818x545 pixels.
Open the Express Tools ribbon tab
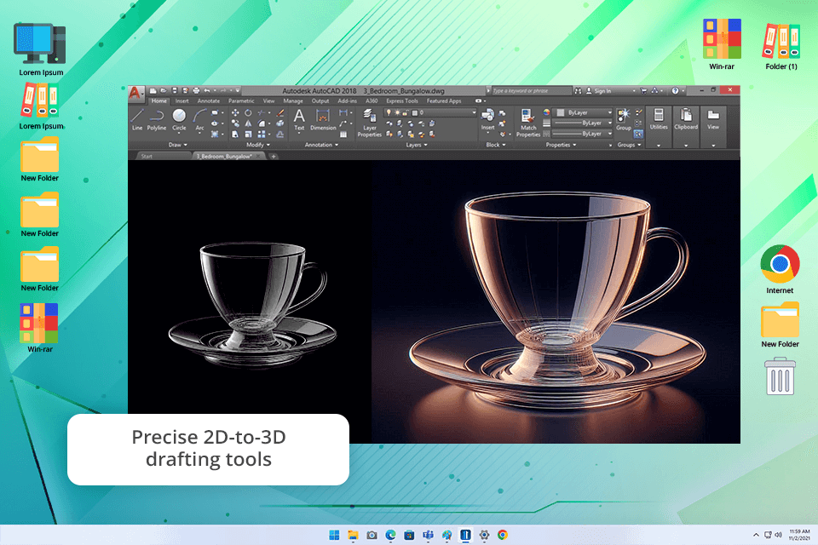click(402, 101)
